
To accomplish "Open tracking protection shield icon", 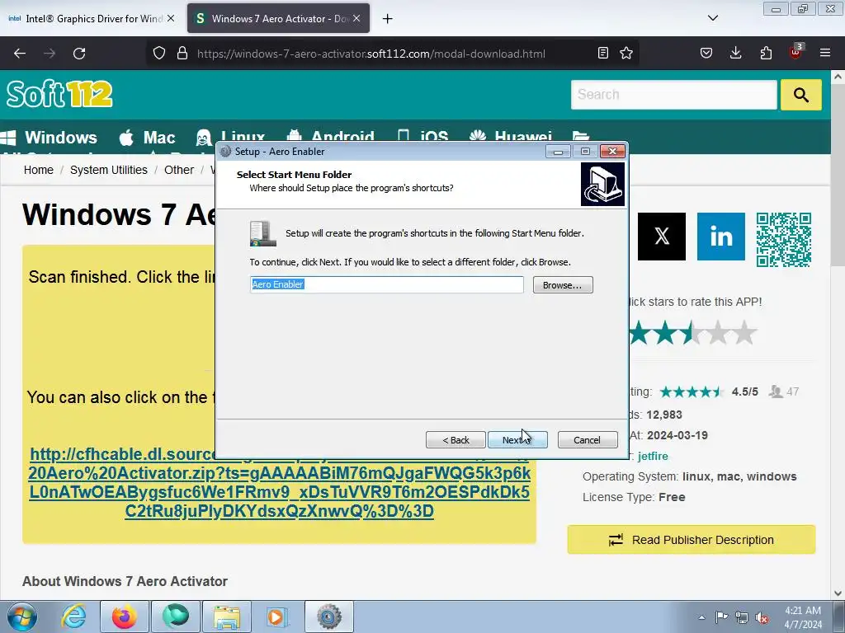I will point(159,54).
